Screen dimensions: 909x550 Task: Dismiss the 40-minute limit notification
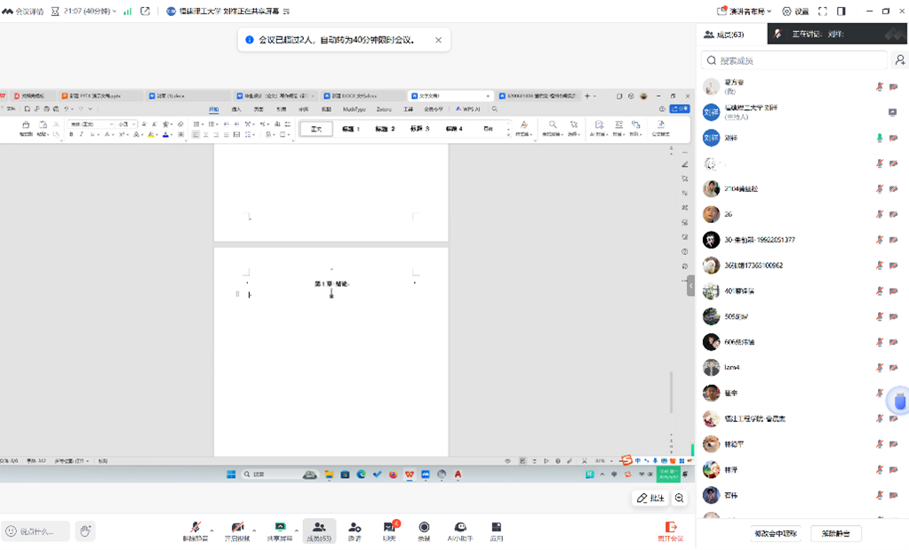438,40
